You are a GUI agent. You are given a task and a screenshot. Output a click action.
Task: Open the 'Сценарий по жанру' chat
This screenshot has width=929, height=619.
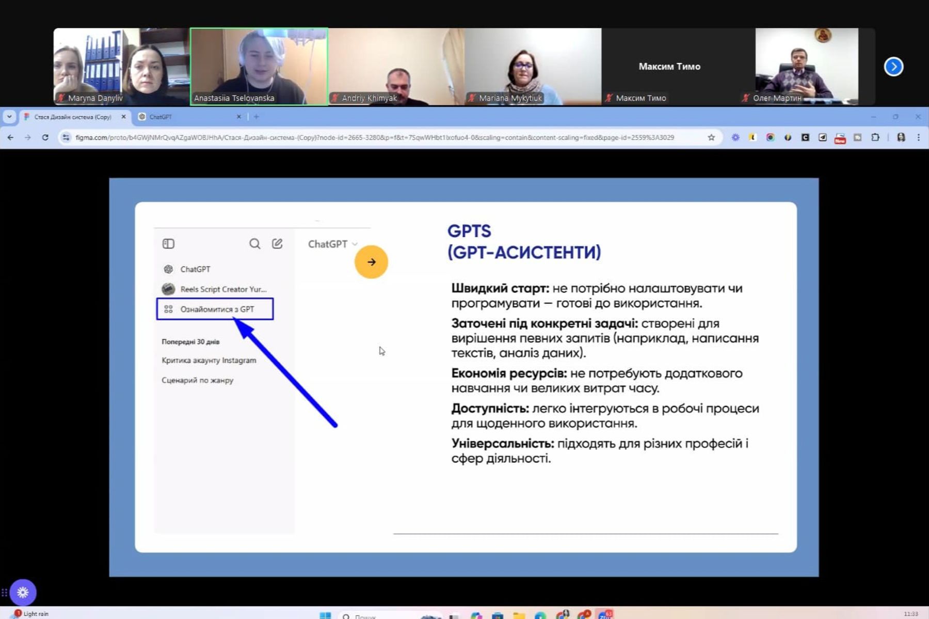click(x=198, y=380)
